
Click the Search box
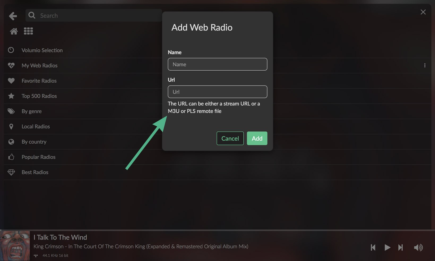tap(98, 16)
